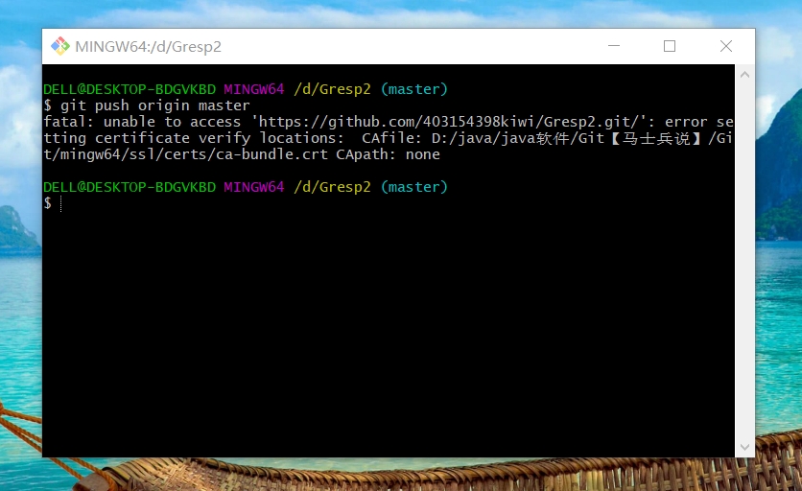Image resolution: width=802 pixels, height=491 pixels.
Task: Click the second 'MINGW64' magenta prompt label
Action: click(253, 187)
